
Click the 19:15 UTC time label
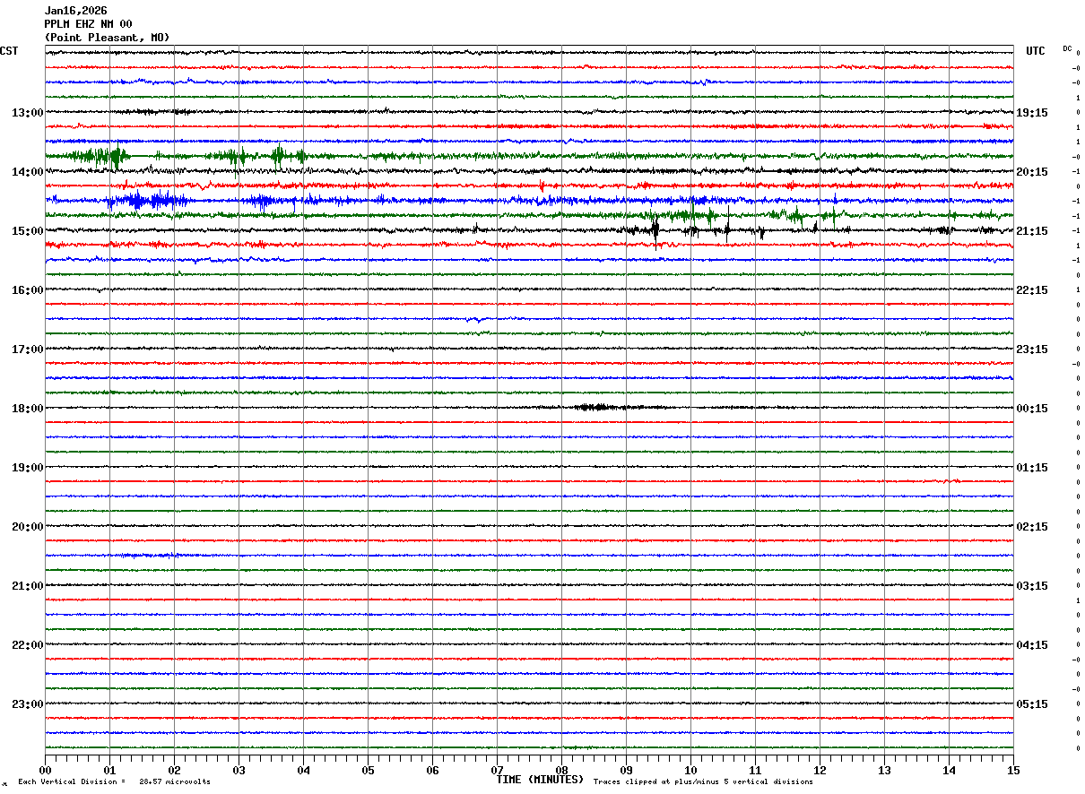pos(1031,113)
